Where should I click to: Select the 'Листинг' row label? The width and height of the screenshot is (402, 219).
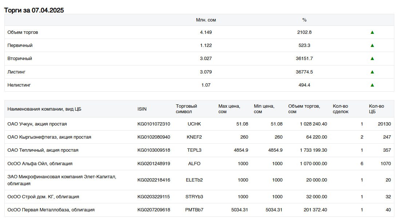16,72
